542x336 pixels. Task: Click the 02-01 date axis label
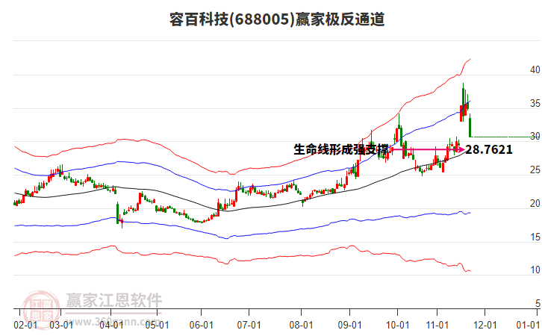[x=25, y=325]
